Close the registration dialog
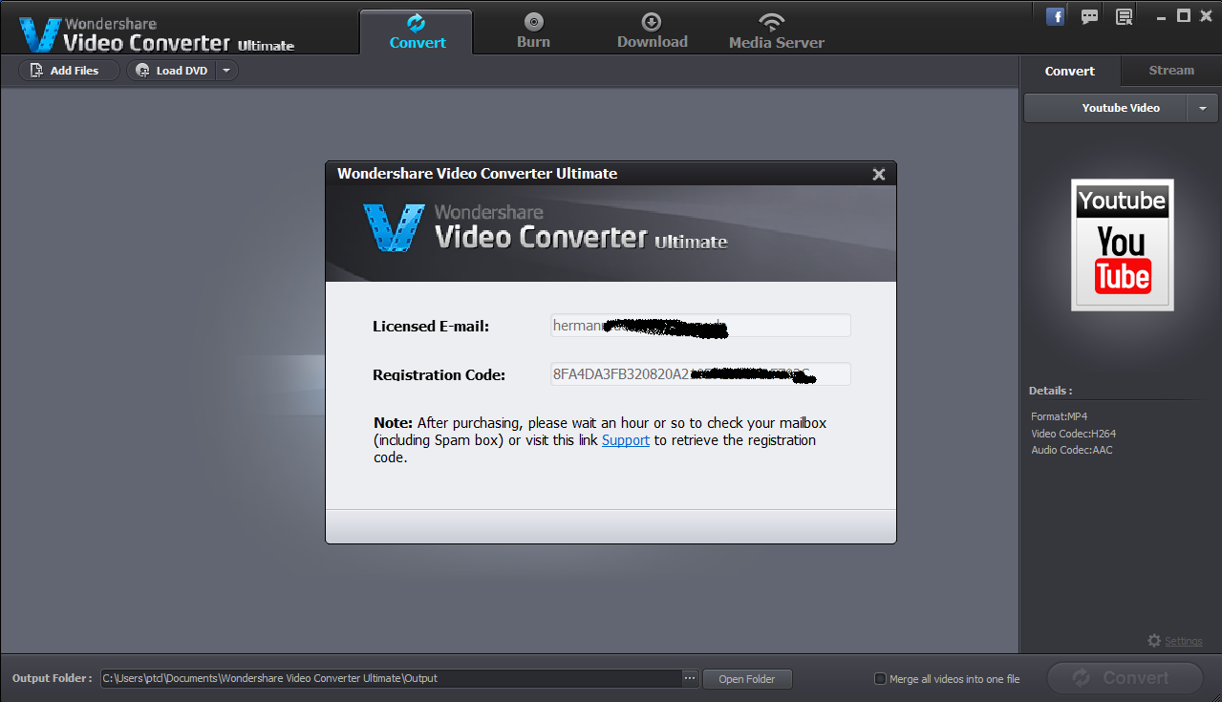This screenshot has width=1222, height=702. click(879, 174)
